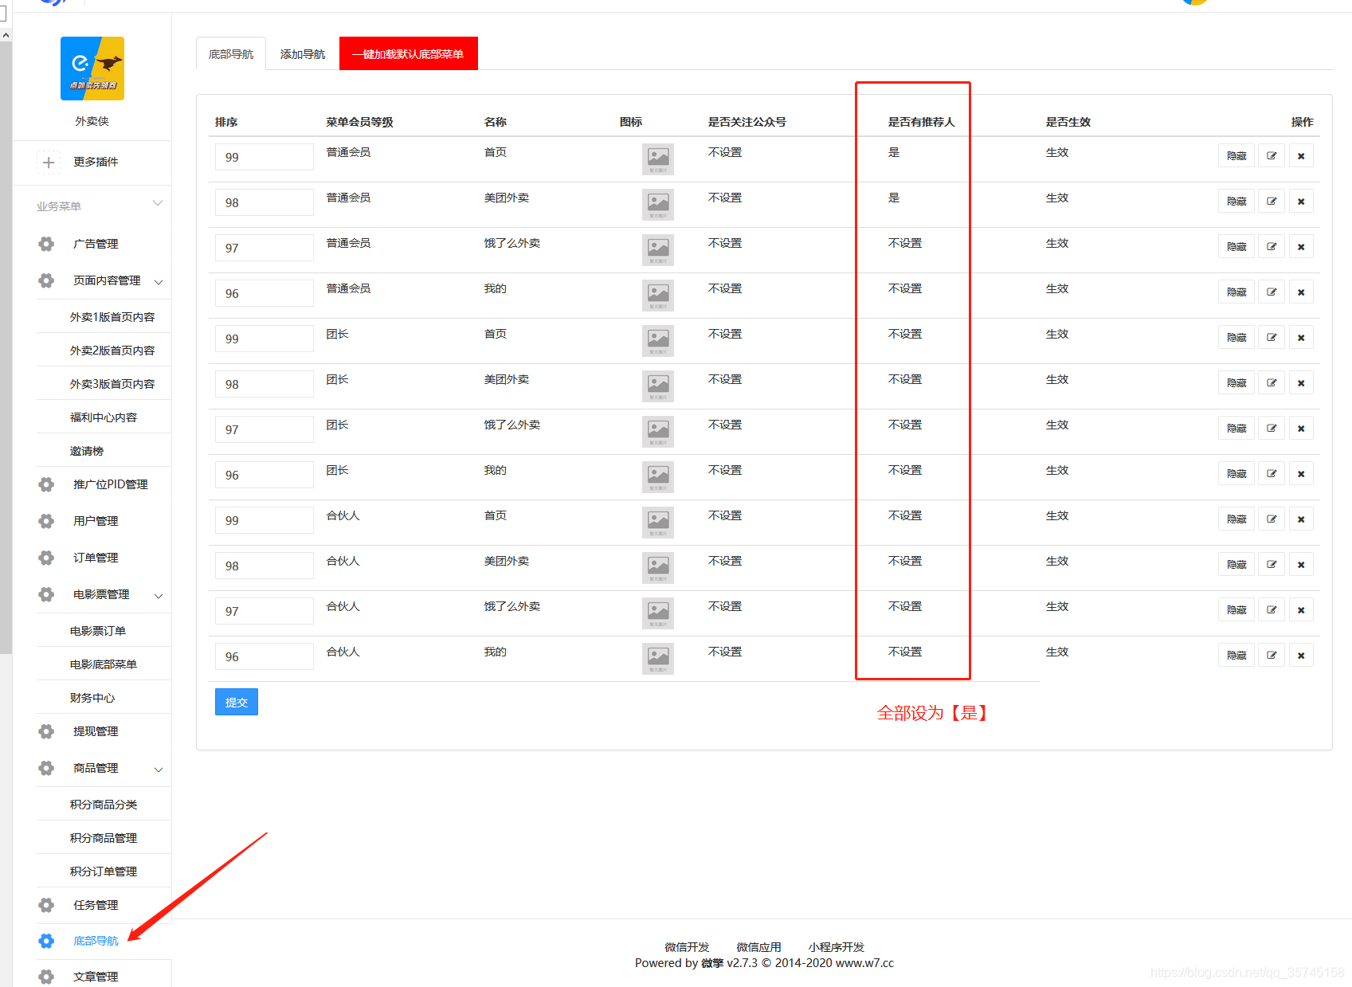Click the gear icon beside 任务管理
Viewport: 1352px width, 987px height.
tap(46, 905)
